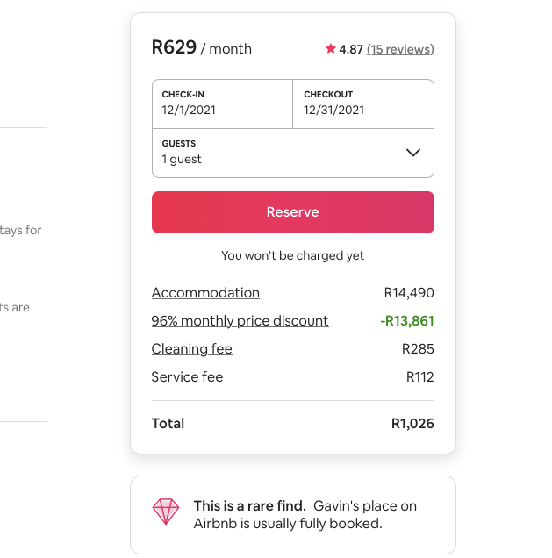
Task: Click the pink diamond rare find icon
Action: pyautogui.click(x=166, y=511)
